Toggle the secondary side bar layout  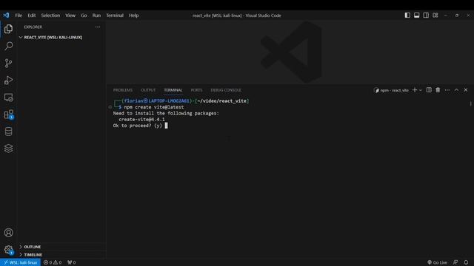(426, 15)
